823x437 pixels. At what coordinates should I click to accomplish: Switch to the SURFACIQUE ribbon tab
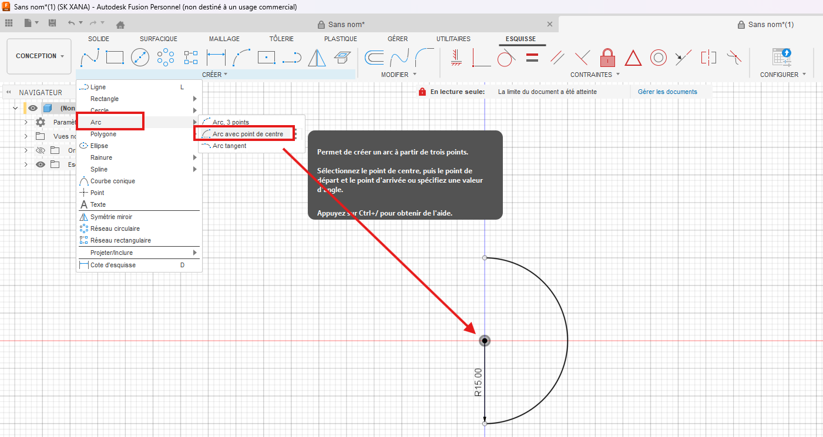tap(159, 39)
